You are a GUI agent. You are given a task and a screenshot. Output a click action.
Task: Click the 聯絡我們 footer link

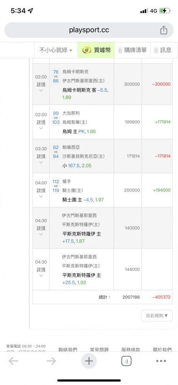[68, 350]
